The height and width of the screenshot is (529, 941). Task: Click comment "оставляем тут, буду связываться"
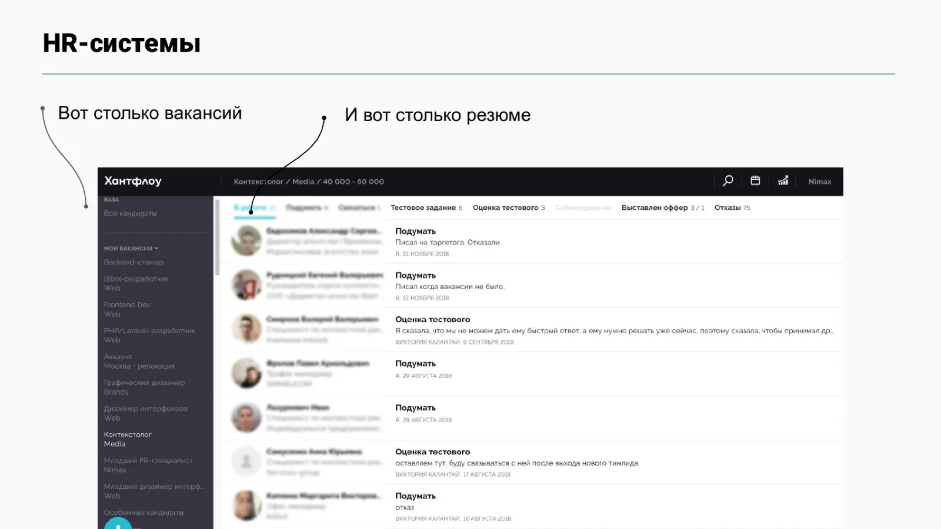click(517, 463)
